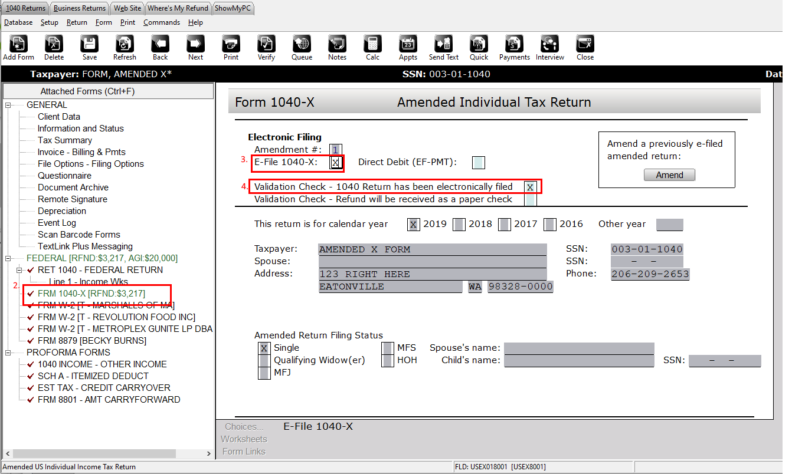This screenshot has height=474, width=792.
Task: Collapse the RET 1040 - FEDERAL RETURN node
Action: tap(19, 270)
